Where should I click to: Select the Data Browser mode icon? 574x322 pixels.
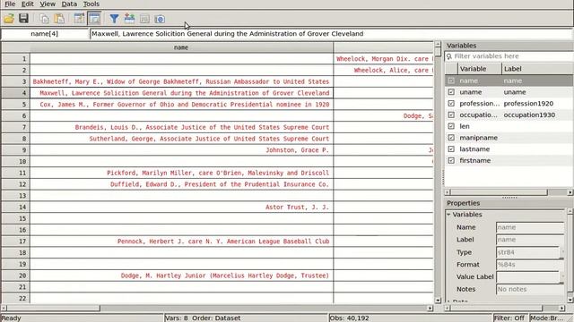pyautogui.click(x=94, y=18)
